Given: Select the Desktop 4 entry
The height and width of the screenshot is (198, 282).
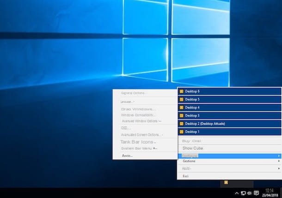Looking at the screenshot, I should (x=229, y=108).
